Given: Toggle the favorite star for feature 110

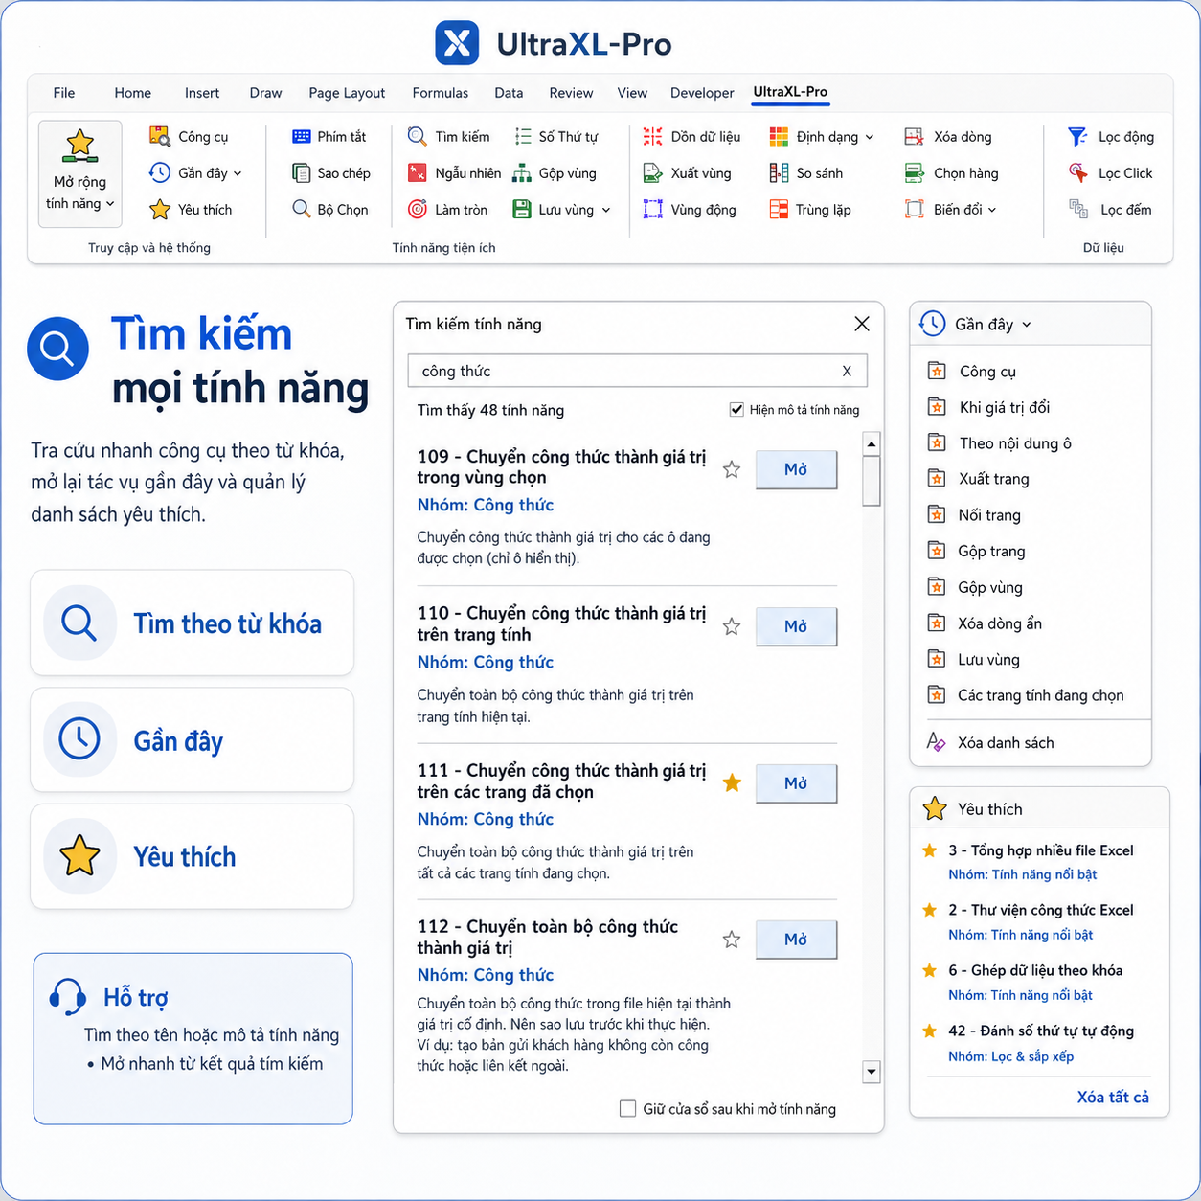Looking at the screenshot, I should point(732,626).
